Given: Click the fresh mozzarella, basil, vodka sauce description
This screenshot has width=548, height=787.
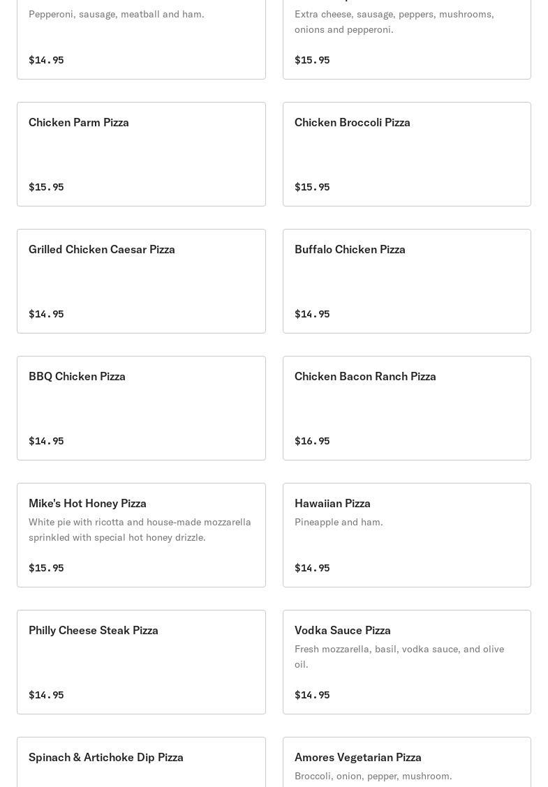Looking at the screenshot, I should [399, 657].
